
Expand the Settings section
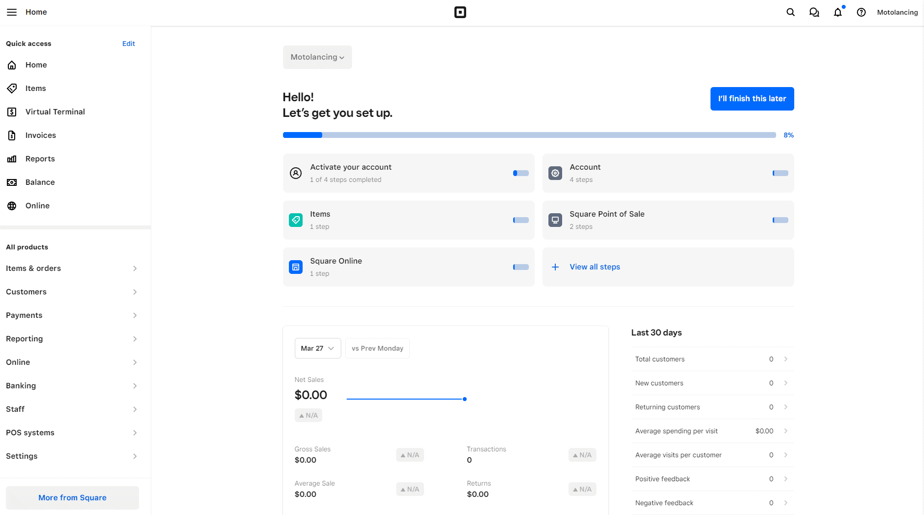pyautogui.click(x=72, y=456)
